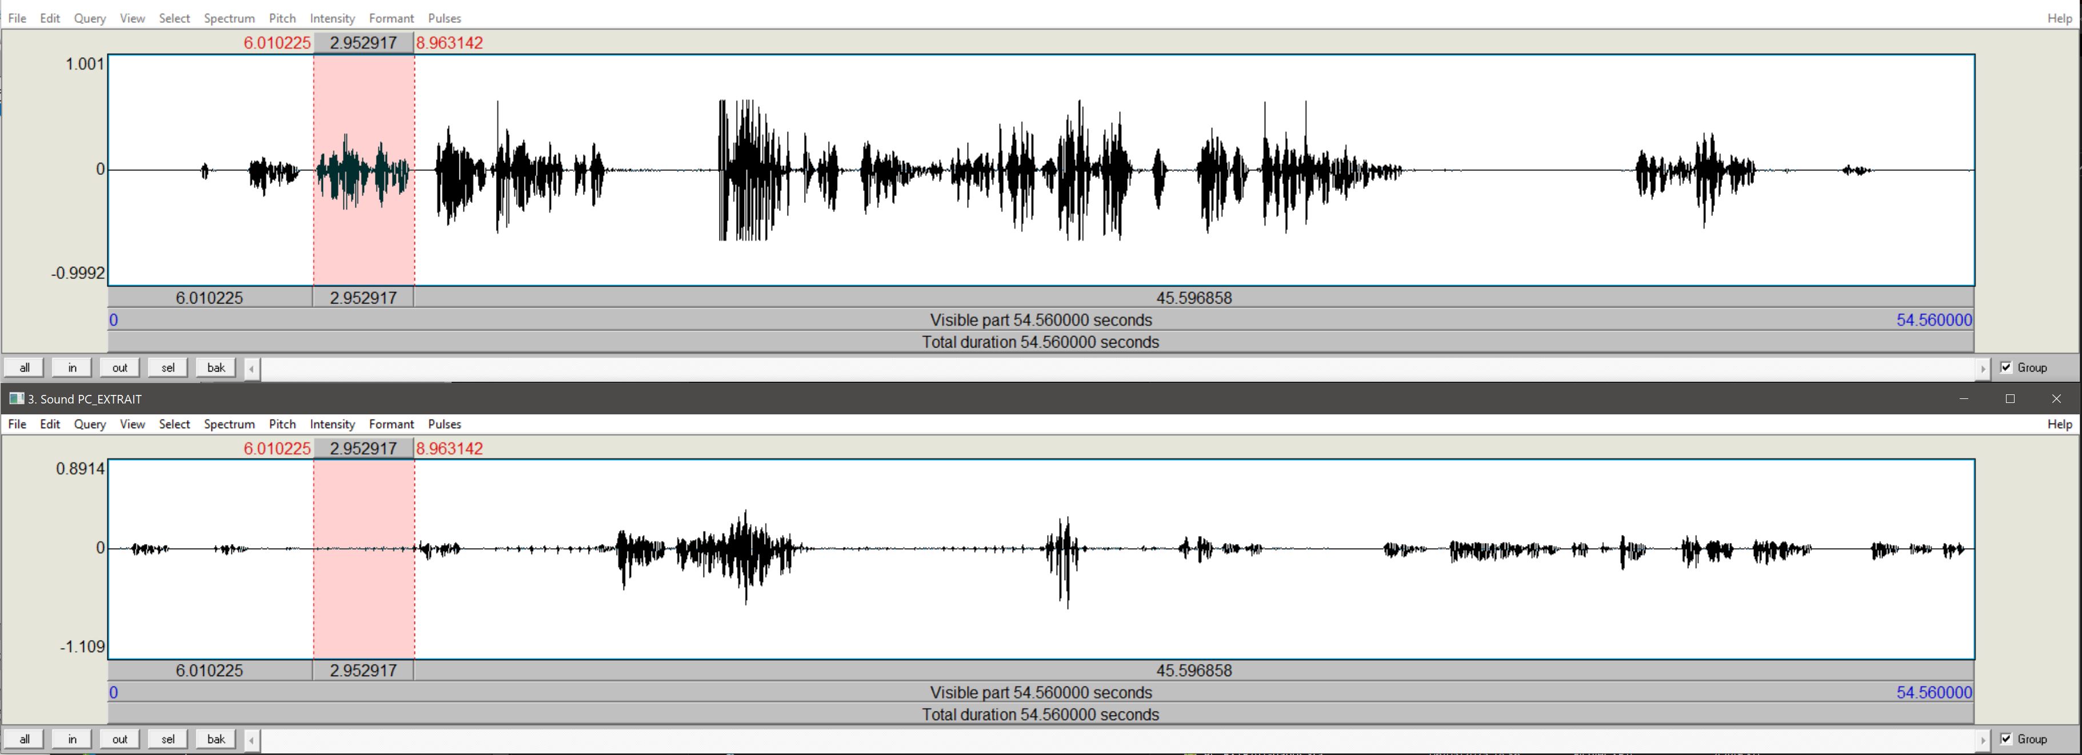Open Spectrum menu in PC_EXTRAIT window
2082x755 pixels.
pos(229,424)
